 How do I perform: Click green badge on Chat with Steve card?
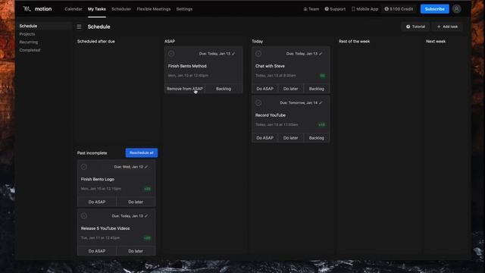[x=323, y=76]
